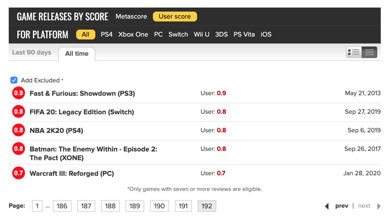386x217 pixels.
Task: Click the 0.8 score badge for NBA 2K20
Action: (18, 130)
